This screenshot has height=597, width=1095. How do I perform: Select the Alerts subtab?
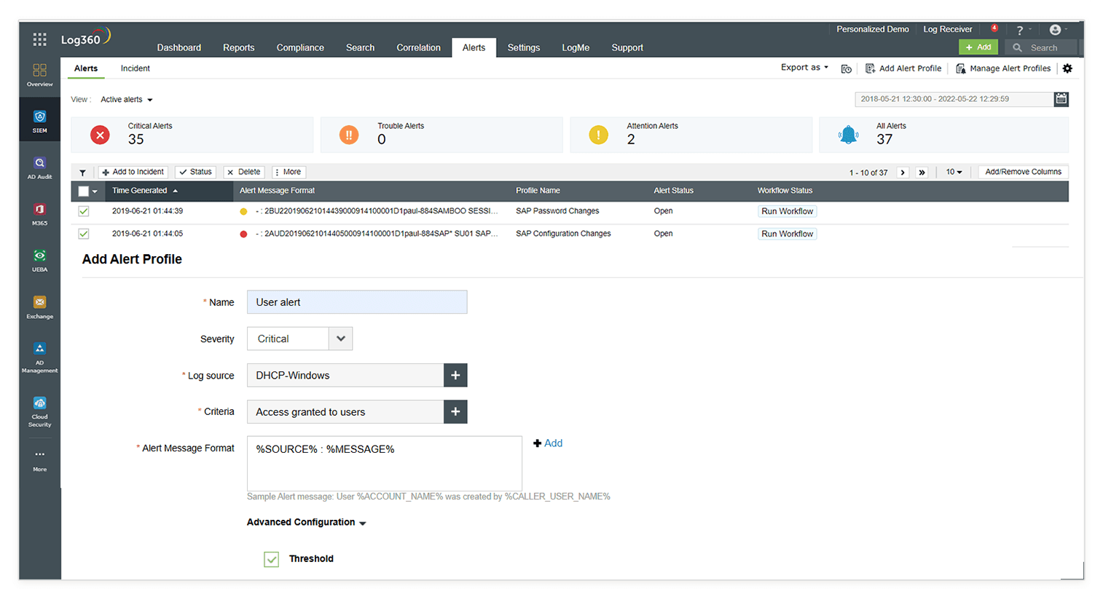pos(86,68)
